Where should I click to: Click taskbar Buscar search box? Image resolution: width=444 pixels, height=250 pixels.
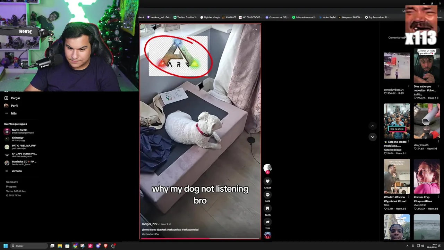[x=29, y=246]
